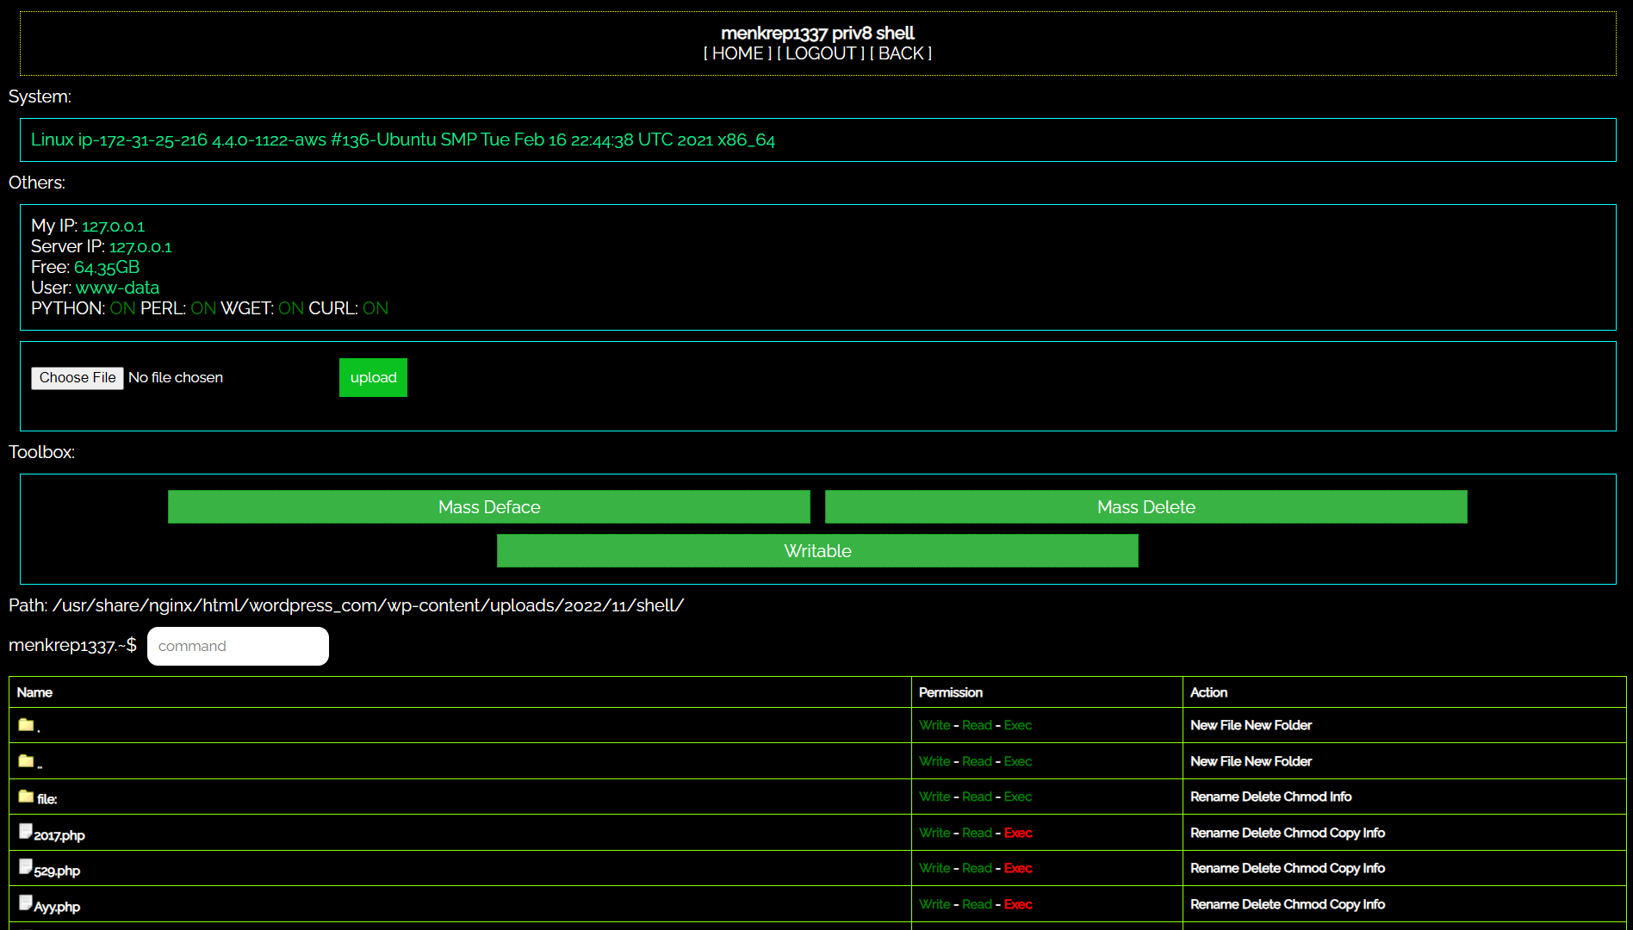Click the BACK link in the header
This screenshot has height=930, width=1633.
901,53
